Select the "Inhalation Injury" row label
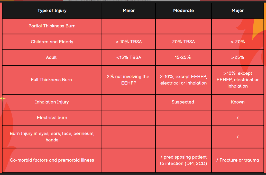The height and width of the screenshot is (175, 266). tap(52, 102)
